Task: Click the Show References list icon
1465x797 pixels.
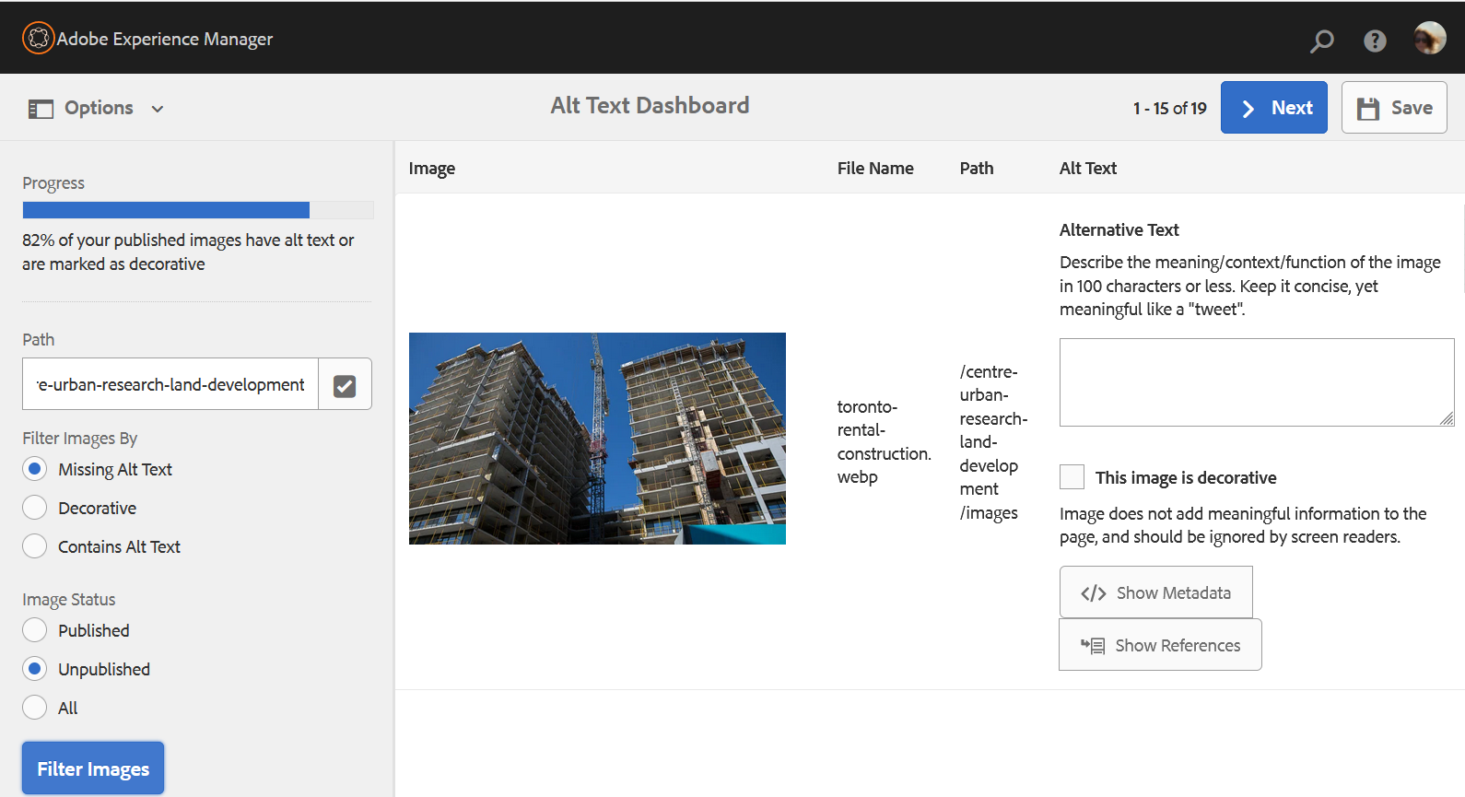Action: tap(1093, 646)
